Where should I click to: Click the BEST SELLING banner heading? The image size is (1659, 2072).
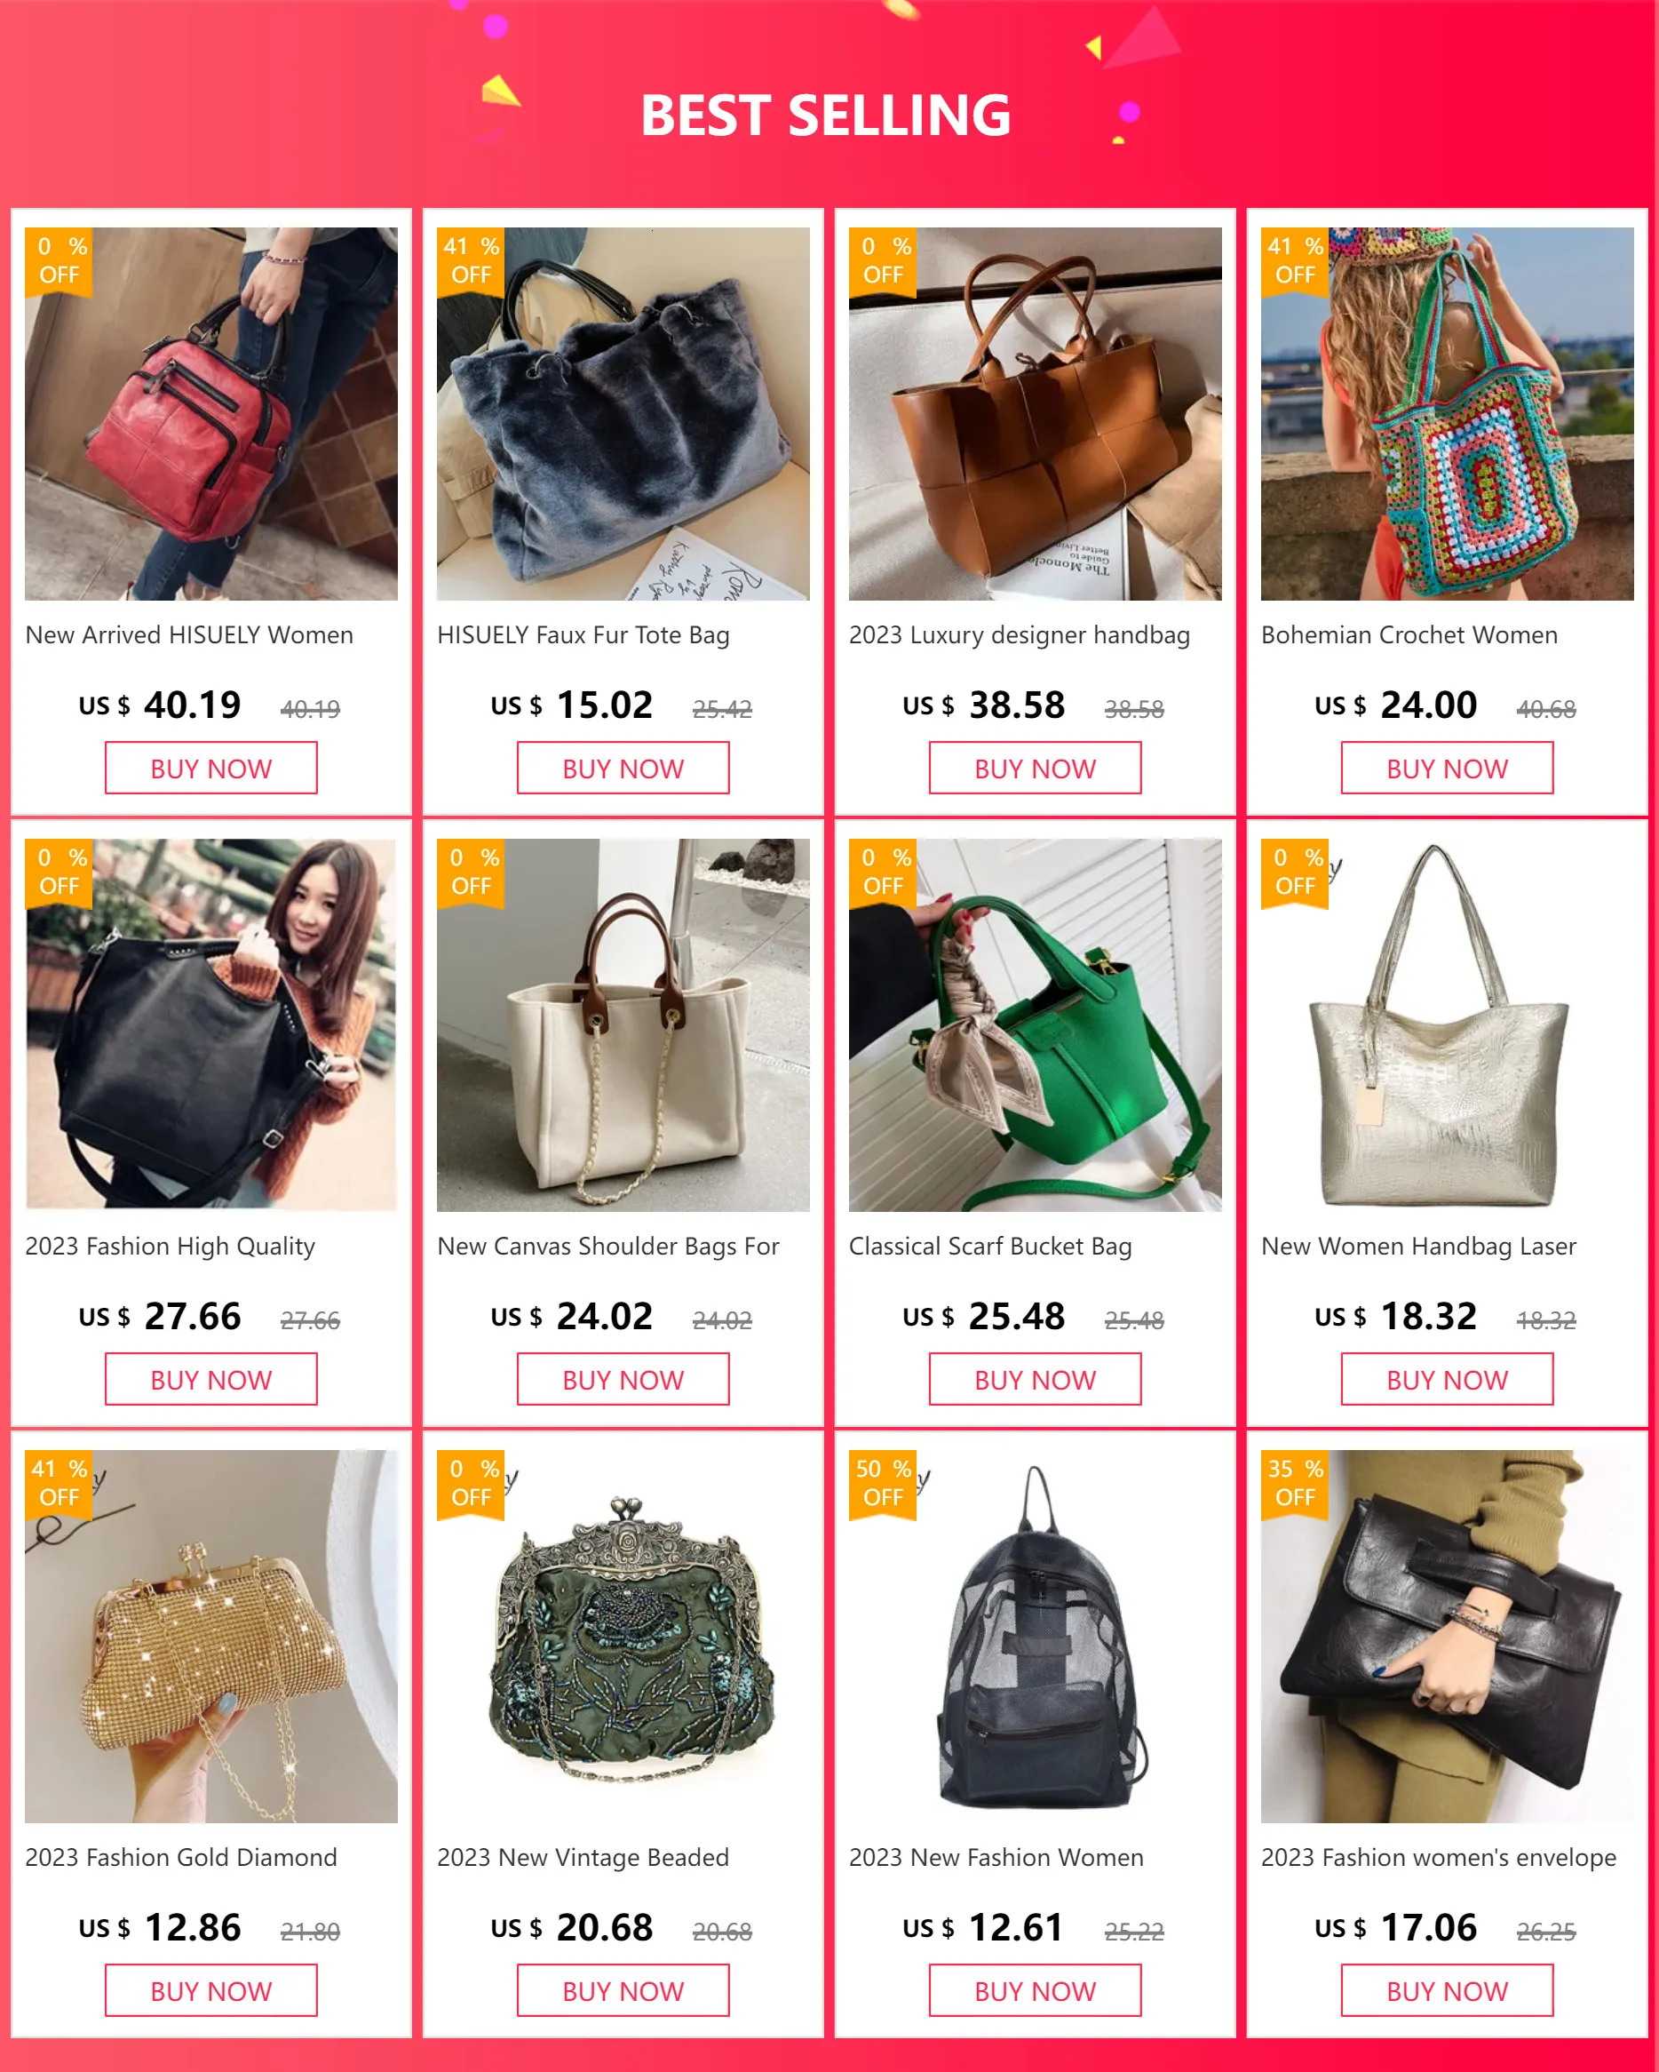coord(826,116)
